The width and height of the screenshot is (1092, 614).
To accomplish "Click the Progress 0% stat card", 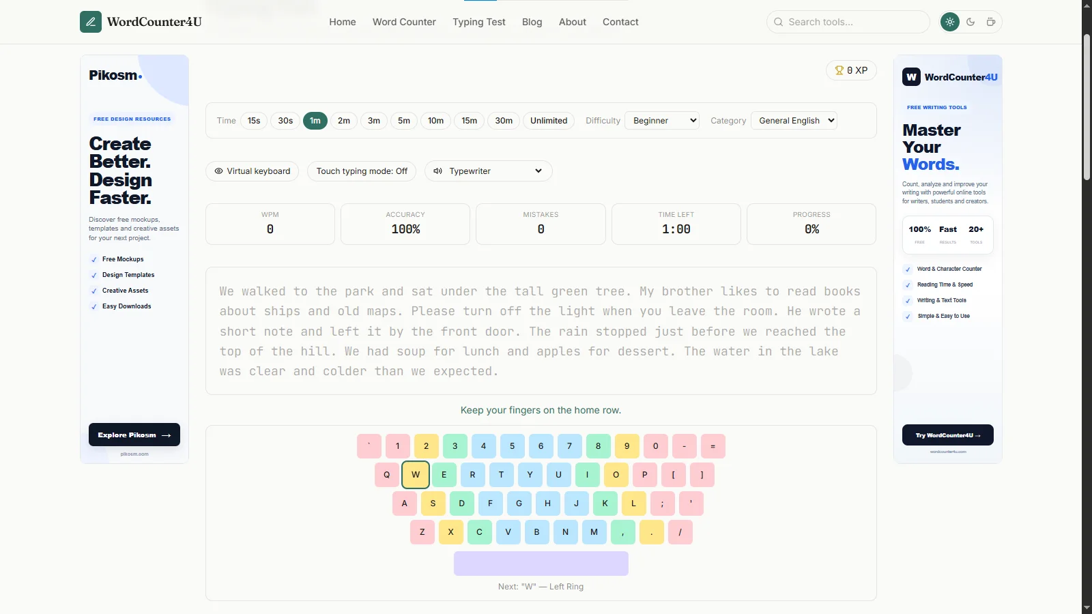I will [x=811, y=224].
